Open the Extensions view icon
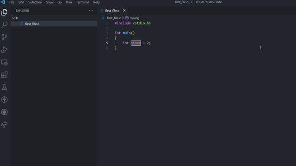The width and height of the screenshot is (296, 166). point(4,75)
